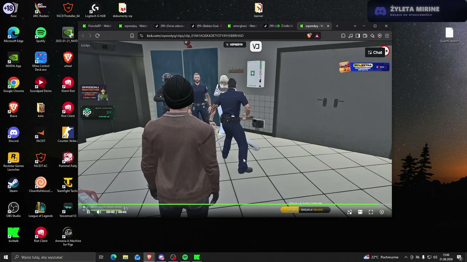The width and height of the screenshot is (467, 262).
Task: Seek on the green clip progress bar
Action: click(x=235, y=205)
